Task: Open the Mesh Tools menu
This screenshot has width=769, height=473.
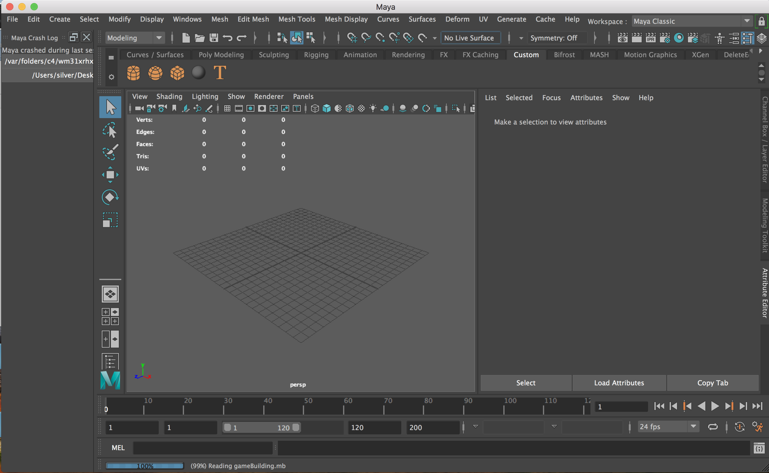Action: 296,19
